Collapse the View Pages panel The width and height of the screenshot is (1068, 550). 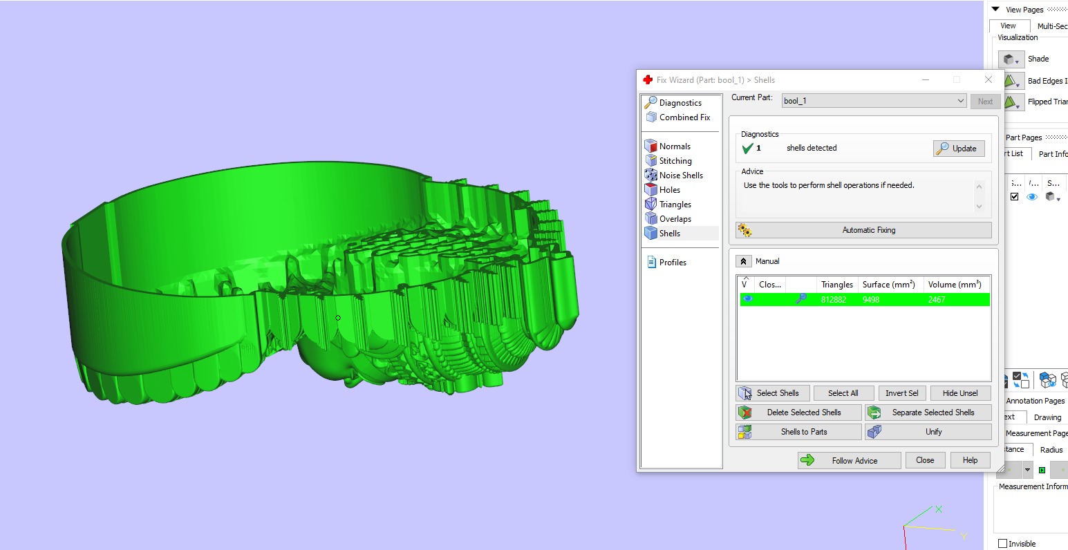(x=995, y=10)
